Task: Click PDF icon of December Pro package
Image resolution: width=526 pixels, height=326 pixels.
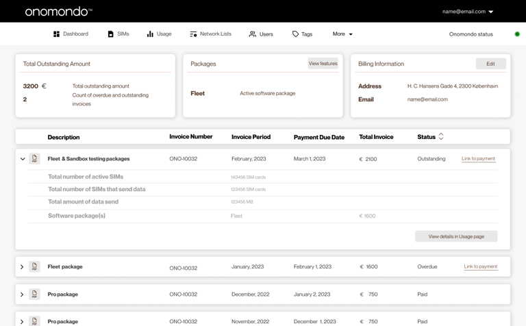Action: 34,294
